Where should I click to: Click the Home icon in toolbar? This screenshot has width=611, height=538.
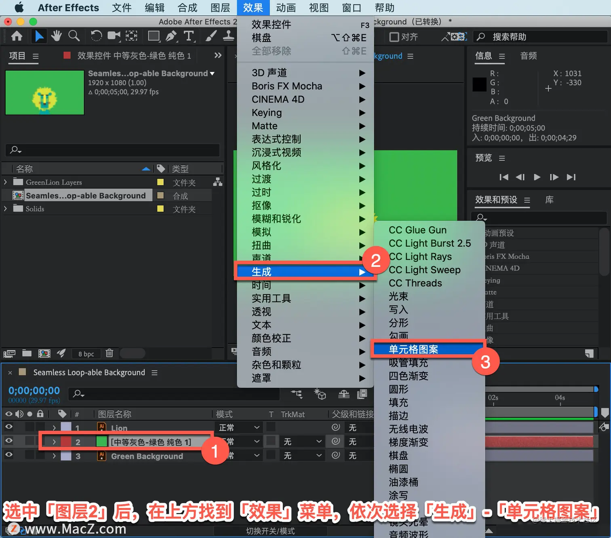pos(17,36)
